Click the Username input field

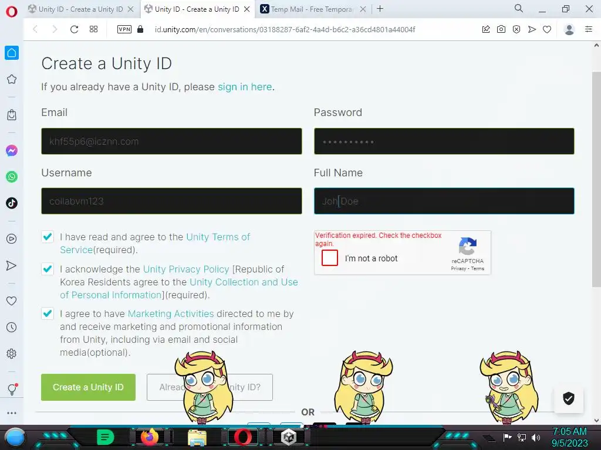(x=171, y=201)
